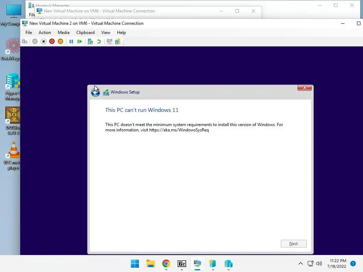The image size is (363, 272).
Task: Open the Action menu
Action: pyautogui.click(x=45, y=33)
